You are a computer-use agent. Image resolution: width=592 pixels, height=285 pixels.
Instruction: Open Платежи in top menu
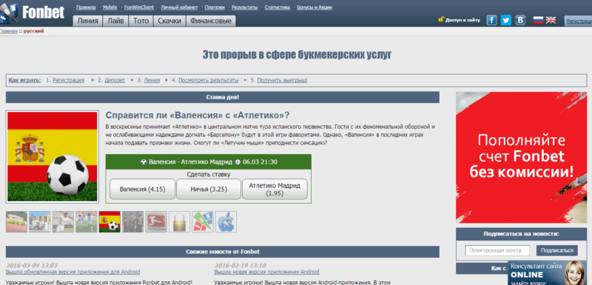(x=215, y=7)
